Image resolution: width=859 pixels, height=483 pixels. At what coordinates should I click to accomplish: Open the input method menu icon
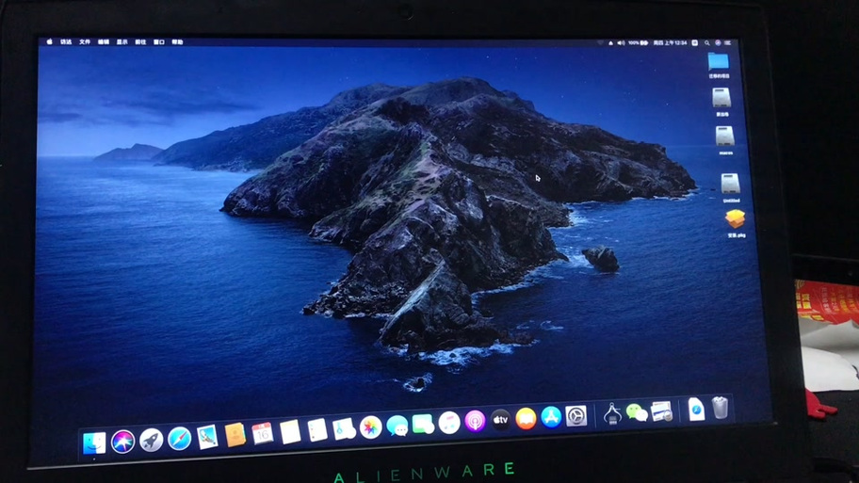tap(695, 42)
